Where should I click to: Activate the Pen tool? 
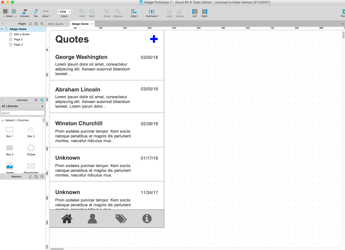36,12
